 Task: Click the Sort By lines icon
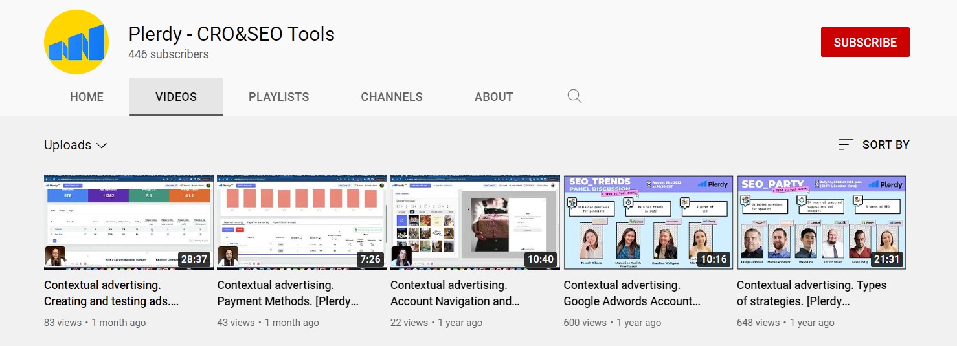[846, 145]
